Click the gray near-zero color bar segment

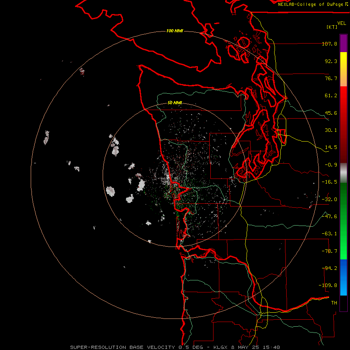(x=343, y=173)
